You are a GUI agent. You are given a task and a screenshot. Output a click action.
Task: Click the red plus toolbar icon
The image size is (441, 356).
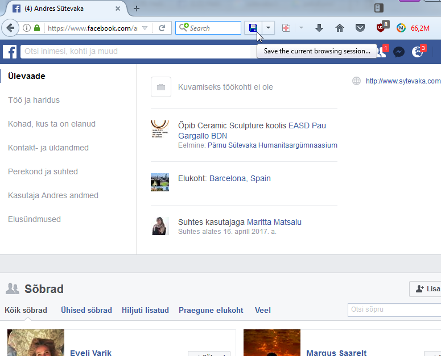(286, 28)
